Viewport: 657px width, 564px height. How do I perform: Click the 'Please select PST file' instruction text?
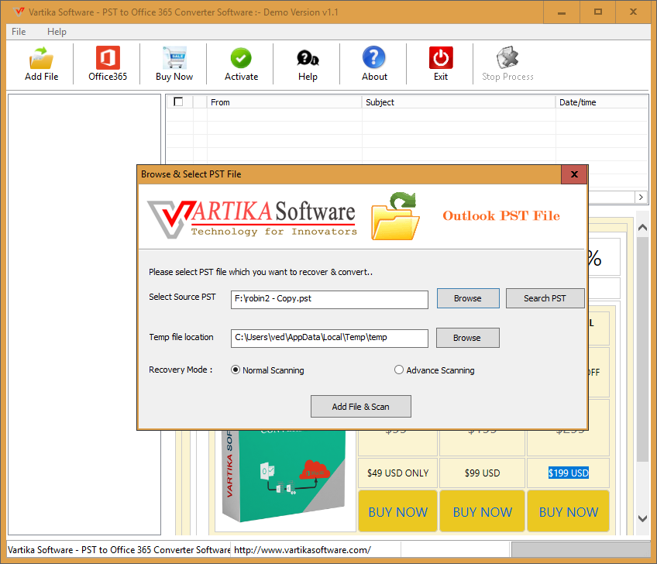260,272
